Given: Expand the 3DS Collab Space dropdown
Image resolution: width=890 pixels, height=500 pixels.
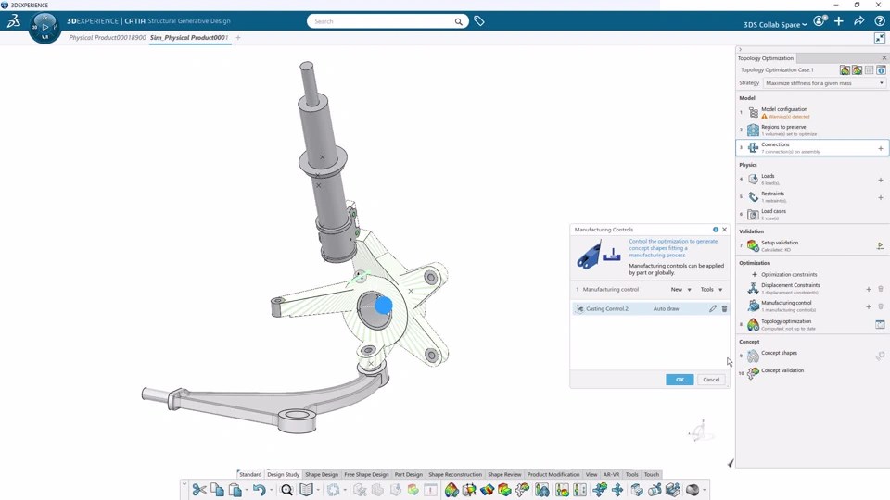Looking at the screenshot, I should point(775,24).
